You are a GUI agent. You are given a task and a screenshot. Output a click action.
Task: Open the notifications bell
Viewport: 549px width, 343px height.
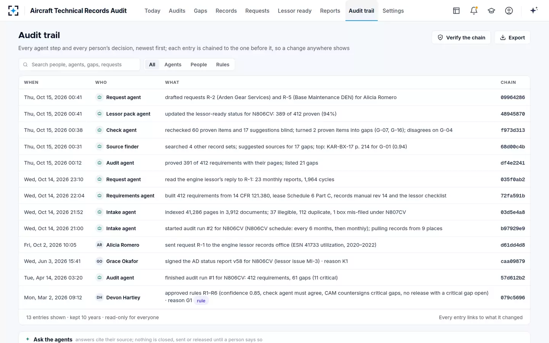tap(474, 11)
